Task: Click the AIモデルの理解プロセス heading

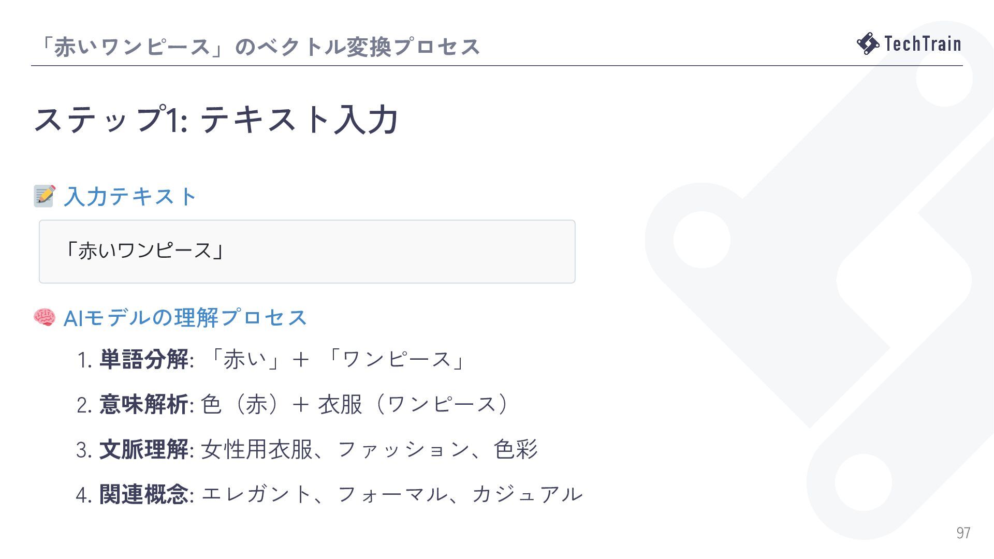Action: (x=185, y=318)
